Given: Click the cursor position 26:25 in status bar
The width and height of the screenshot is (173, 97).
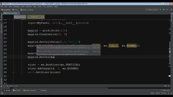Looking at the screenshot, I should coord(152,93).
